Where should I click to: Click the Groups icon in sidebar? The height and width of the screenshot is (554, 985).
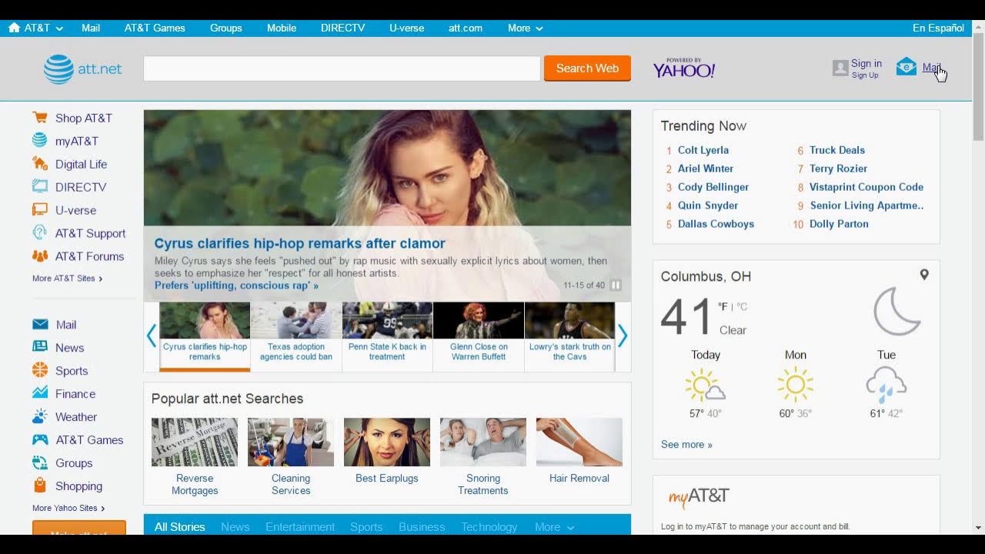tap(40, 463)
